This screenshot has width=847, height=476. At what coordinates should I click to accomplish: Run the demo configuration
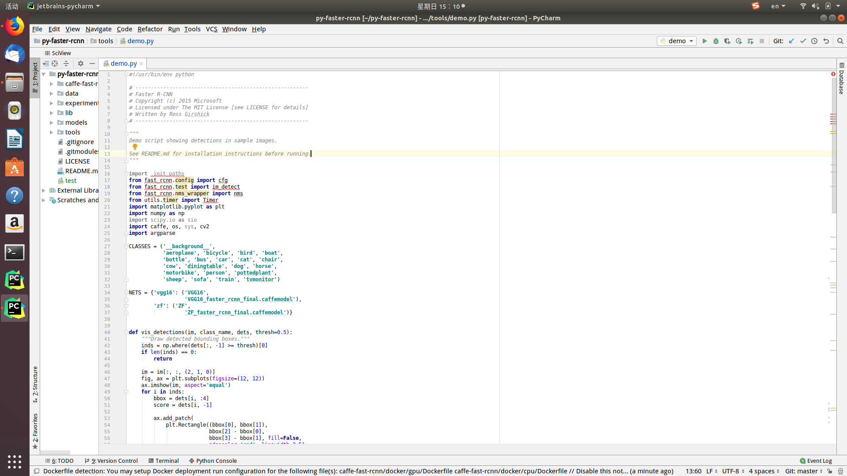[x=705, y=41]
